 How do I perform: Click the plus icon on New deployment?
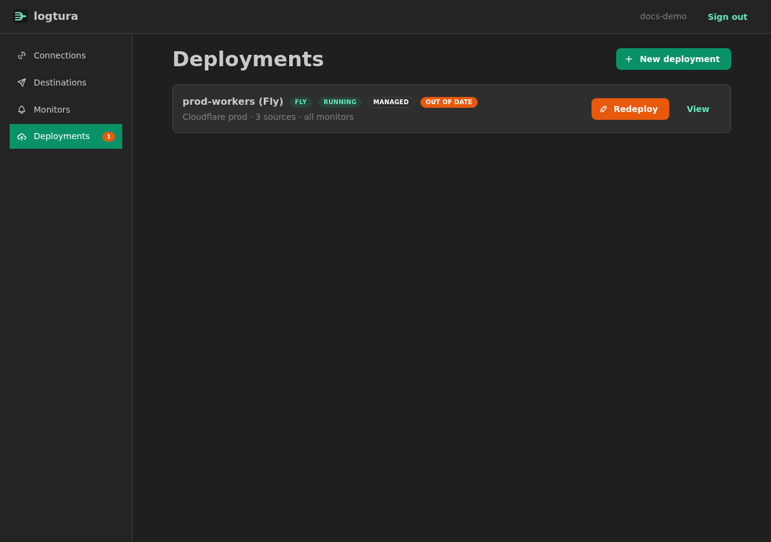click(629, 59)
